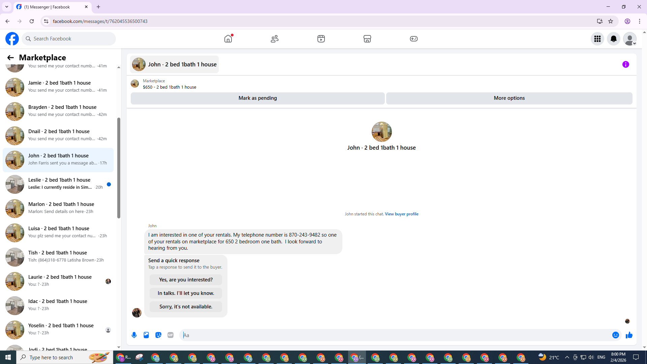The height and width of the screenshot is (364, 647).
Task: Go to the Facebook Home tab
Action: click(228, 39)
